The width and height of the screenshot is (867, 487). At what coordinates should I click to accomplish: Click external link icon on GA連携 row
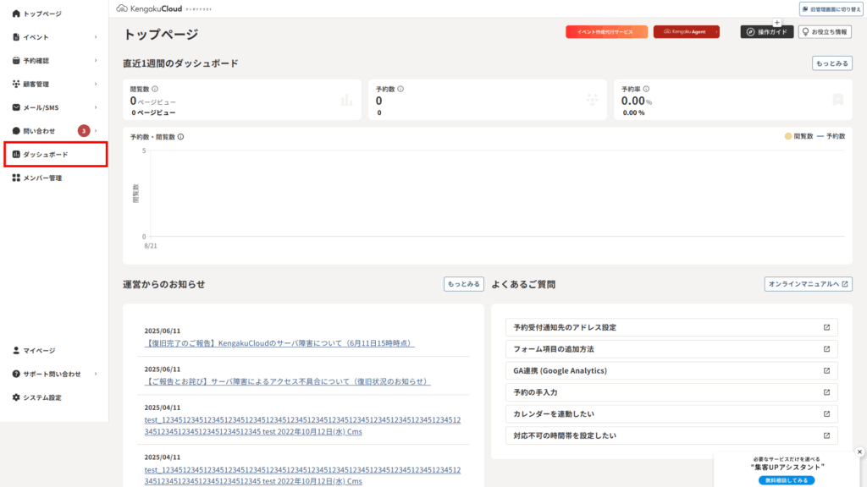[x=826, y=371]
